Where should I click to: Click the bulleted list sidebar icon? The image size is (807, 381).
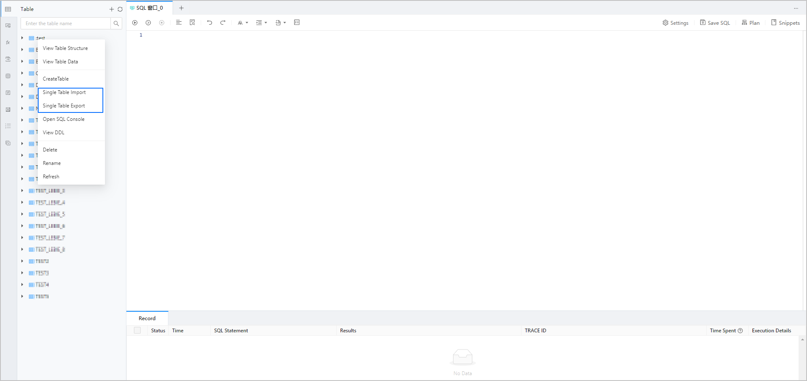click(x=8, y=126)
